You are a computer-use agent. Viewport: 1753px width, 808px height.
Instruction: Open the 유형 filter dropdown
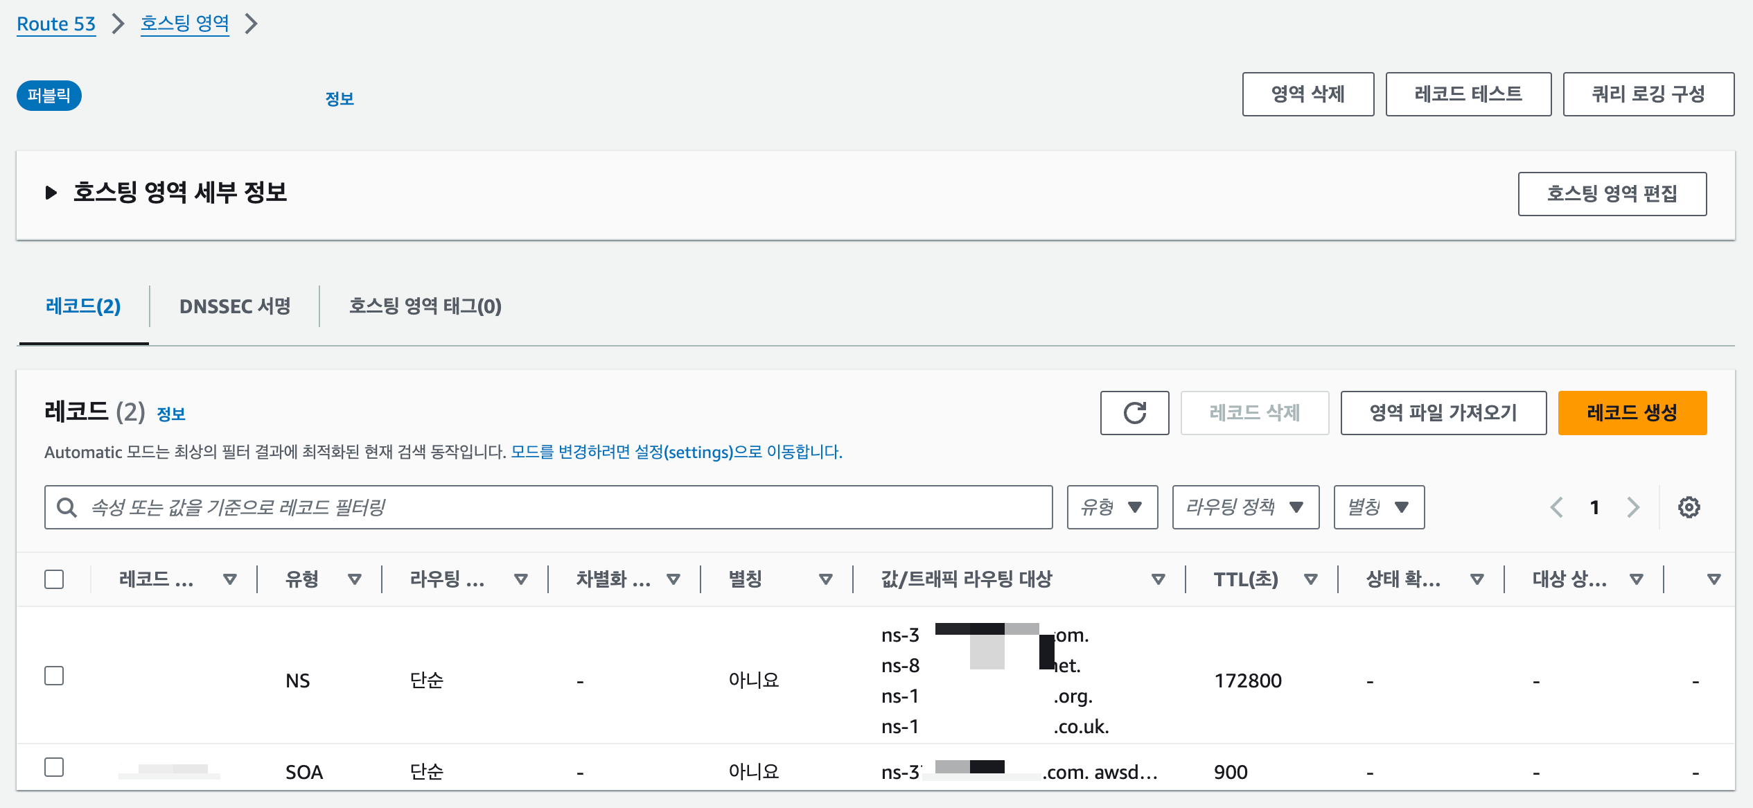point(1112,507)
